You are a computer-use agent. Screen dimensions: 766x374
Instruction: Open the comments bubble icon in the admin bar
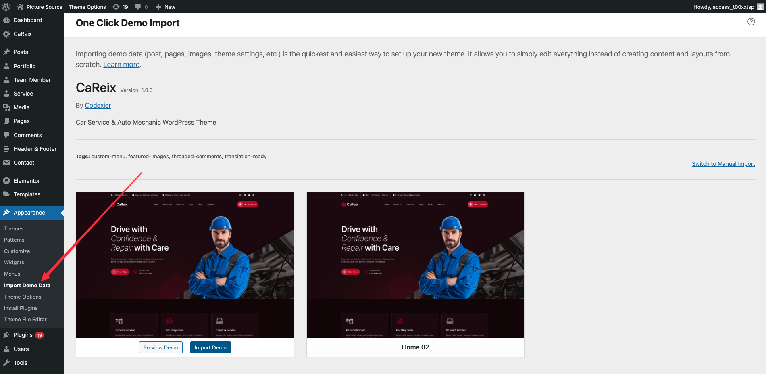point(138,7)
